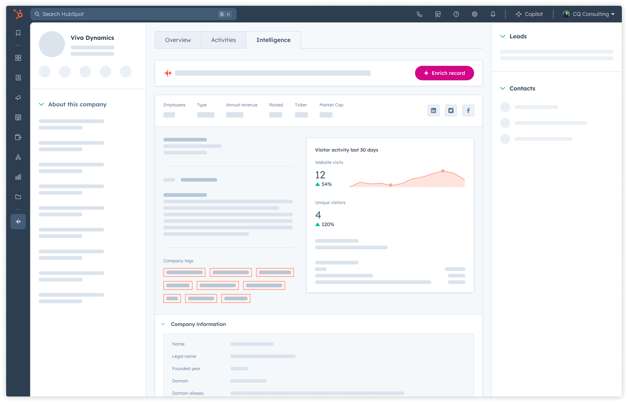
Task: Click the peak point on website visits chart
Action: point(443,171)
